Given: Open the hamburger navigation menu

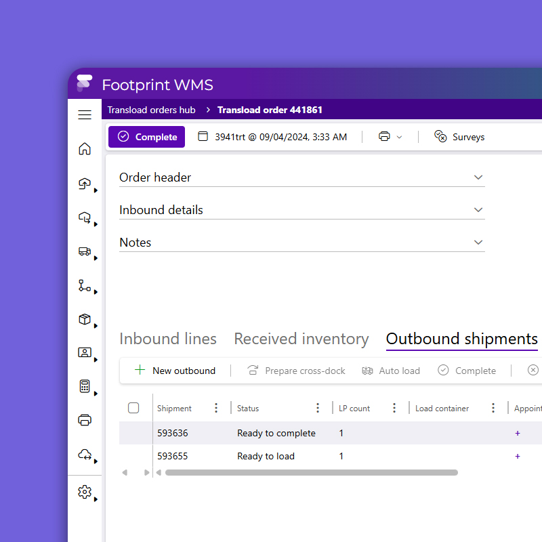Looking at the screenshot, I should click(x=85, y=115).
